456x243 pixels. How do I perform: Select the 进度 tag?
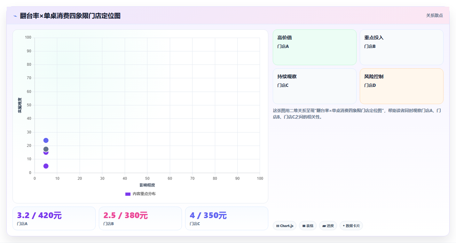click(328, 226)
